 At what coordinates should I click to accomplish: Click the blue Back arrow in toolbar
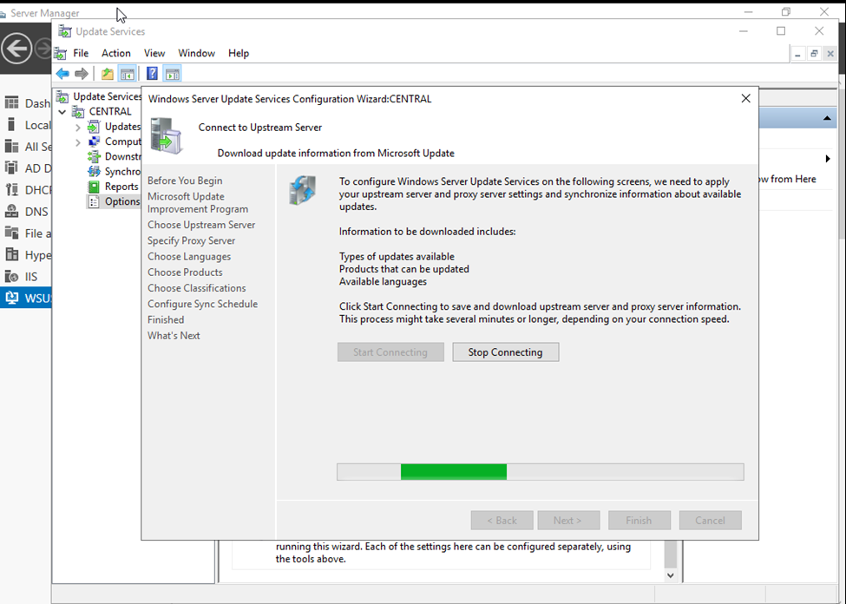[62, 74]
